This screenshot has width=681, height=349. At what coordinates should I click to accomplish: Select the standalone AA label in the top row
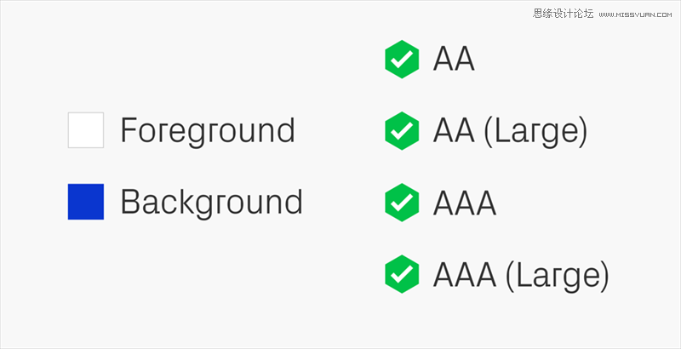[454, 59]
